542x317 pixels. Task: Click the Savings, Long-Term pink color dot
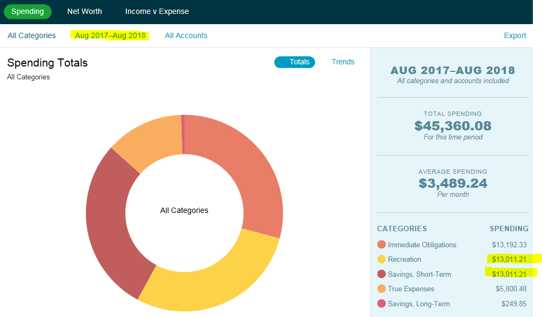(381, 304)
